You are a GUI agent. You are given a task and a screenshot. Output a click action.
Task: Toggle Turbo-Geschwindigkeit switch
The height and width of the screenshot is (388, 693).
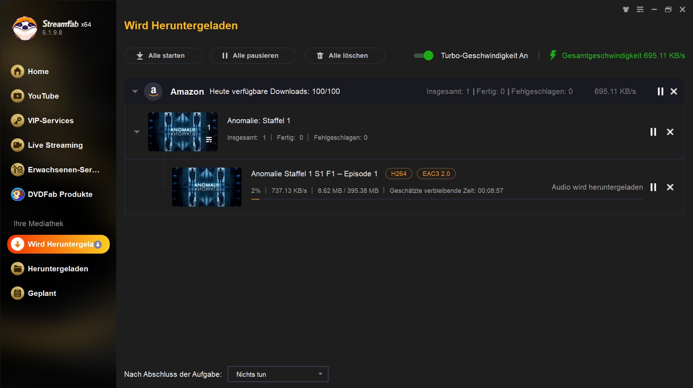click(x=424, y=56)
